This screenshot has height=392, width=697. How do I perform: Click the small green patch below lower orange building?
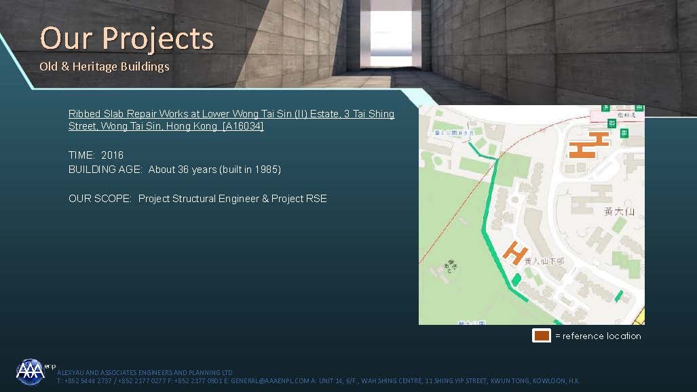pos(515,278)
